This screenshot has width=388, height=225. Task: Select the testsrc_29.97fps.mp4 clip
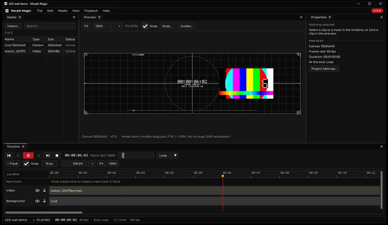[215, 190]
